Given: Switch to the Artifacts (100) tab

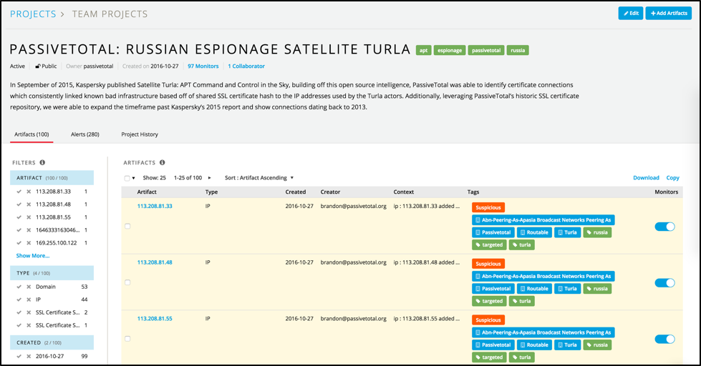Looking at the screenshot, I should [x=32, y=134].
